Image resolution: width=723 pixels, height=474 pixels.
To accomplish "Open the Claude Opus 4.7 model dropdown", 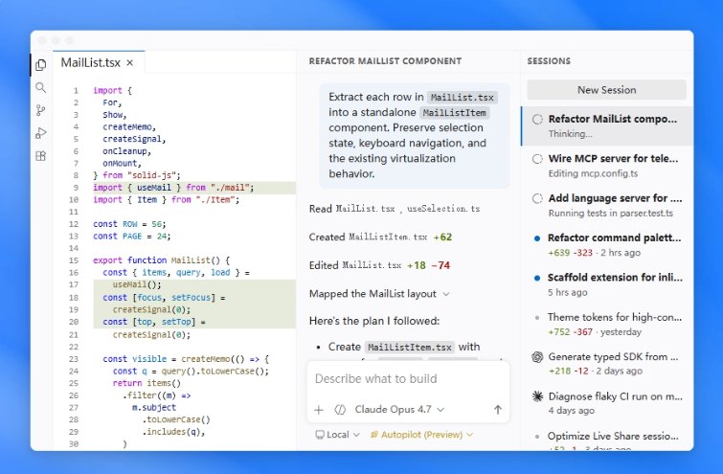I will 399,410.
